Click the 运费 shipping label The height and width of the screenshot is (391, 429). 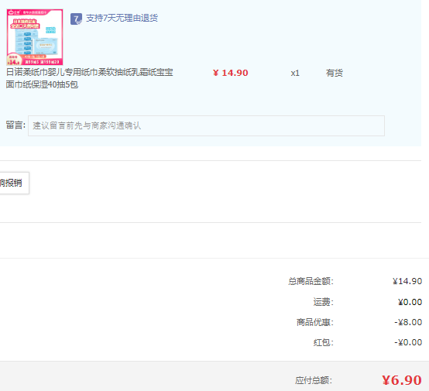(x=324, y=302)
